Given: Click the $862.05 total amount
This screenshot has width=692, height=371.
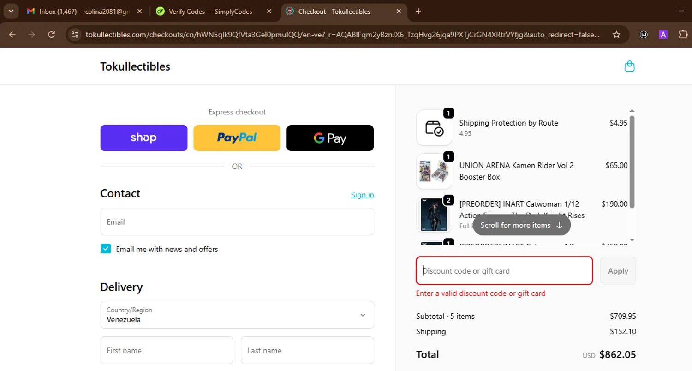Looking at the screenshot, I should pos(618,354).
